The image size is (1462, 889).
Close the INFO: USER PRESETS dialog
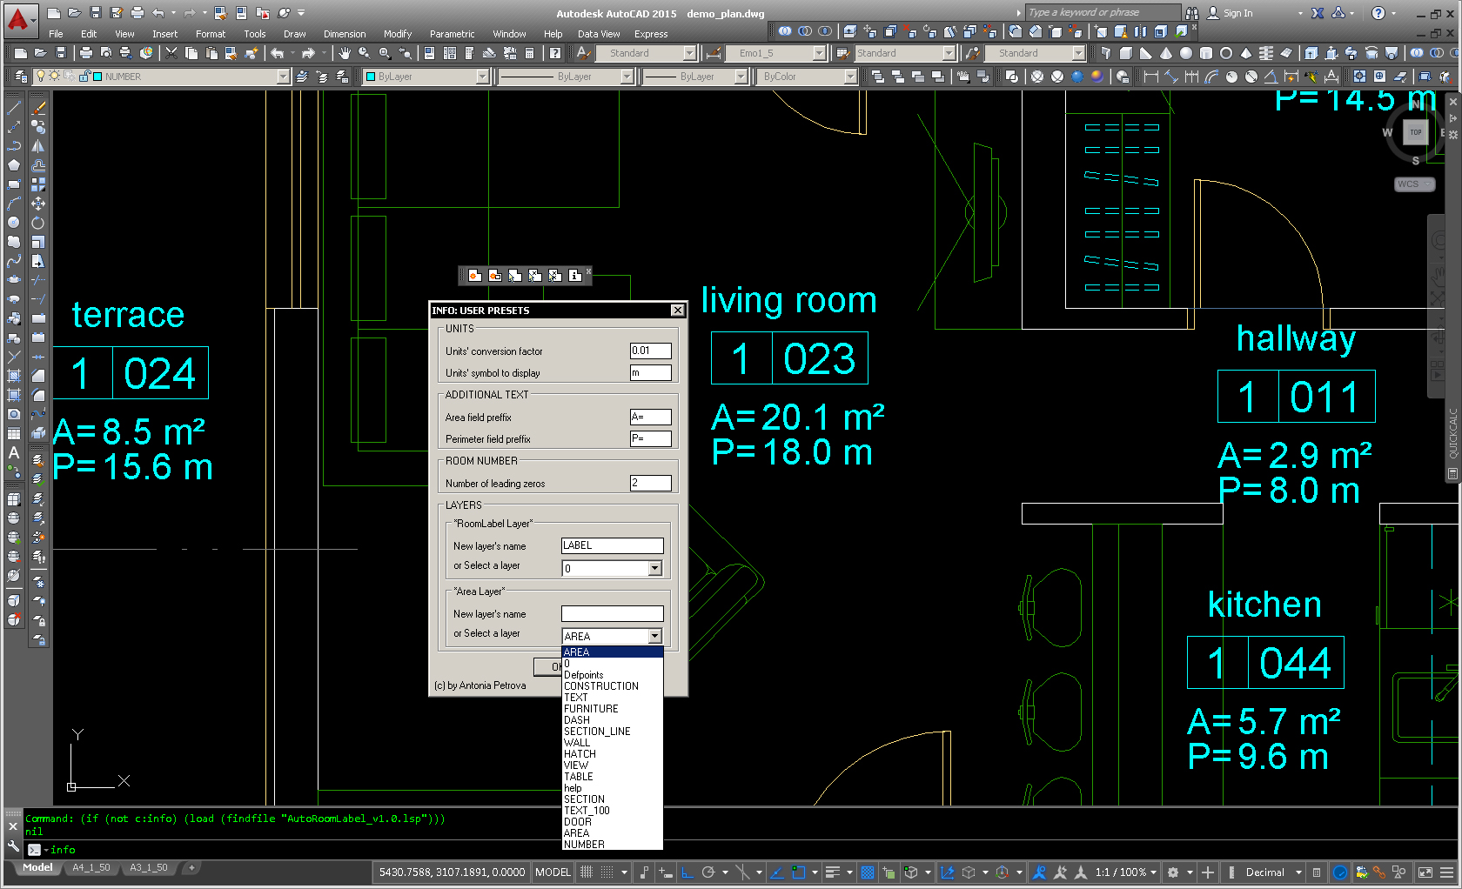(677, 311)
